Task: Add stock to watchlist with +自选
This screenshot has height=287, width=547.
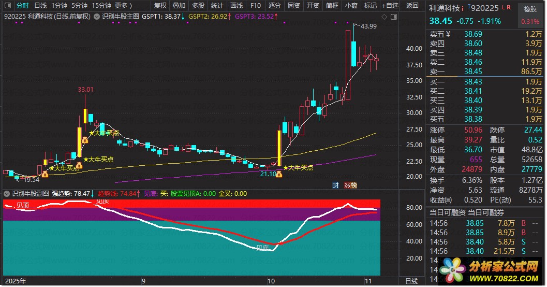Action: click(x=390, y=6)
